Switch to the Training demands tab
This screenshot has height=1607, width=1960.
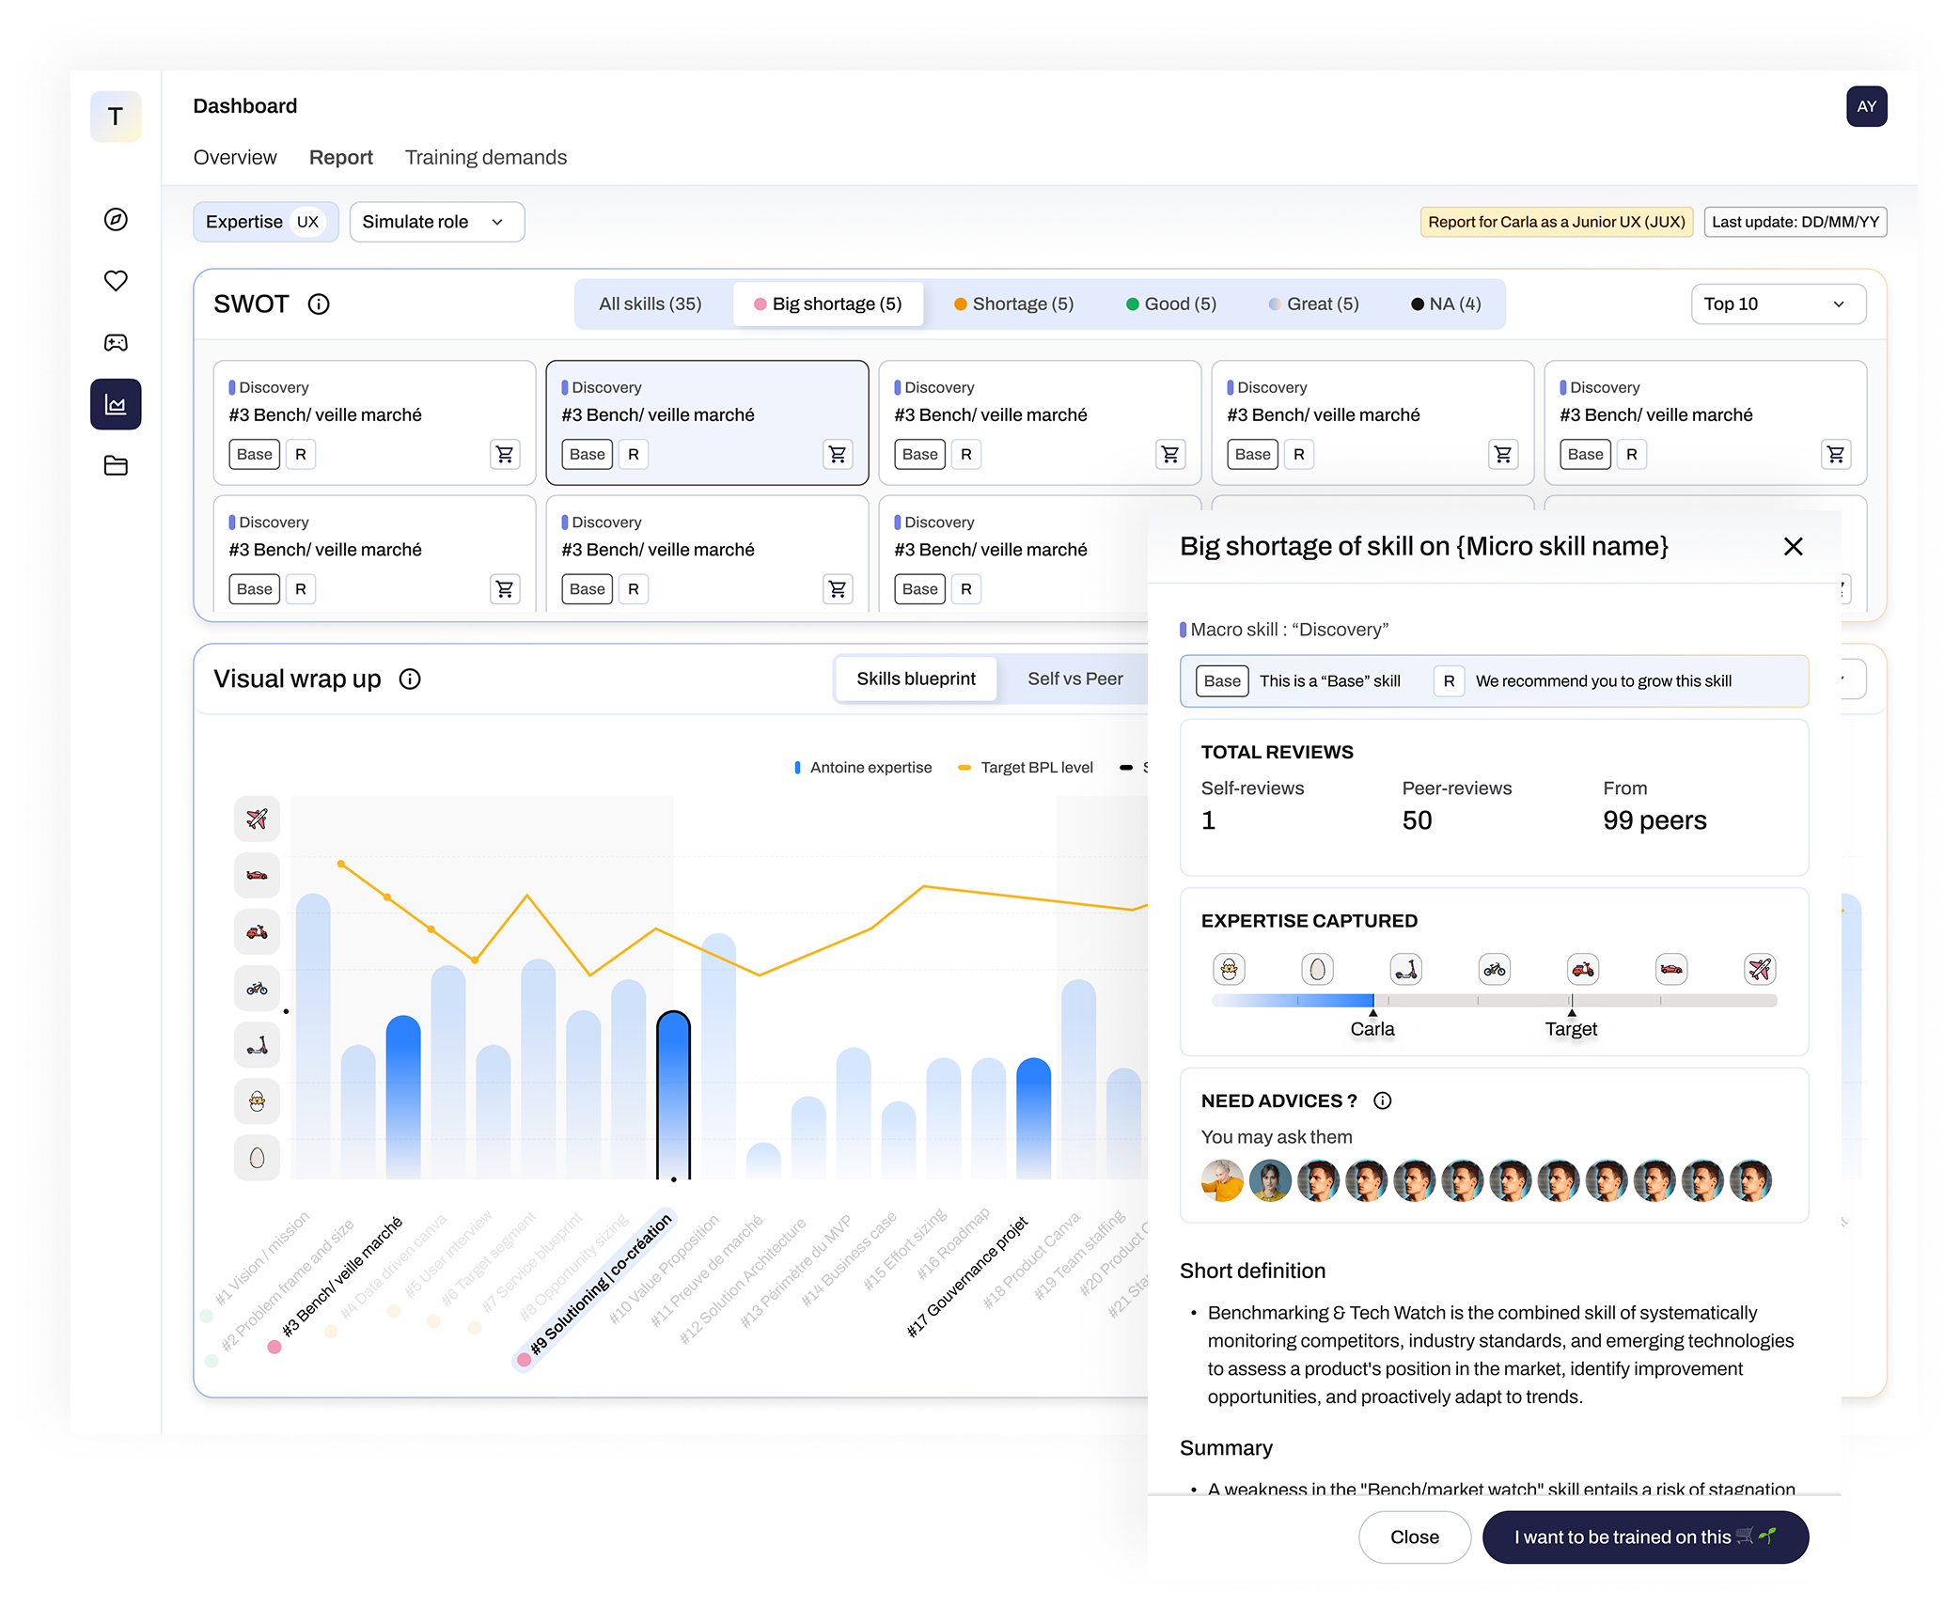485,157
